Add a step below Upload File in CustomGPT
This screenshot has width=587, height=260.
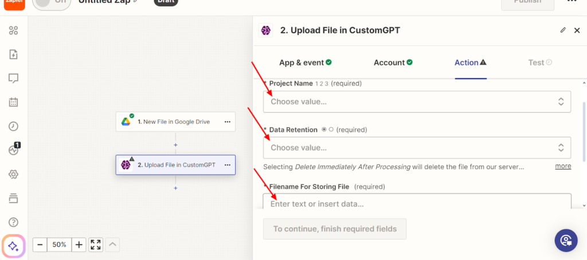pyautogui.click(x=175, y=188)
